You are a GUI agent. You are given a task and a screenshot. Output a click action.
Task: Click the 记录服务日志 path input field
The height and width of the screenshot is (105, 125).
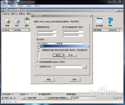(x=68, y=67)
